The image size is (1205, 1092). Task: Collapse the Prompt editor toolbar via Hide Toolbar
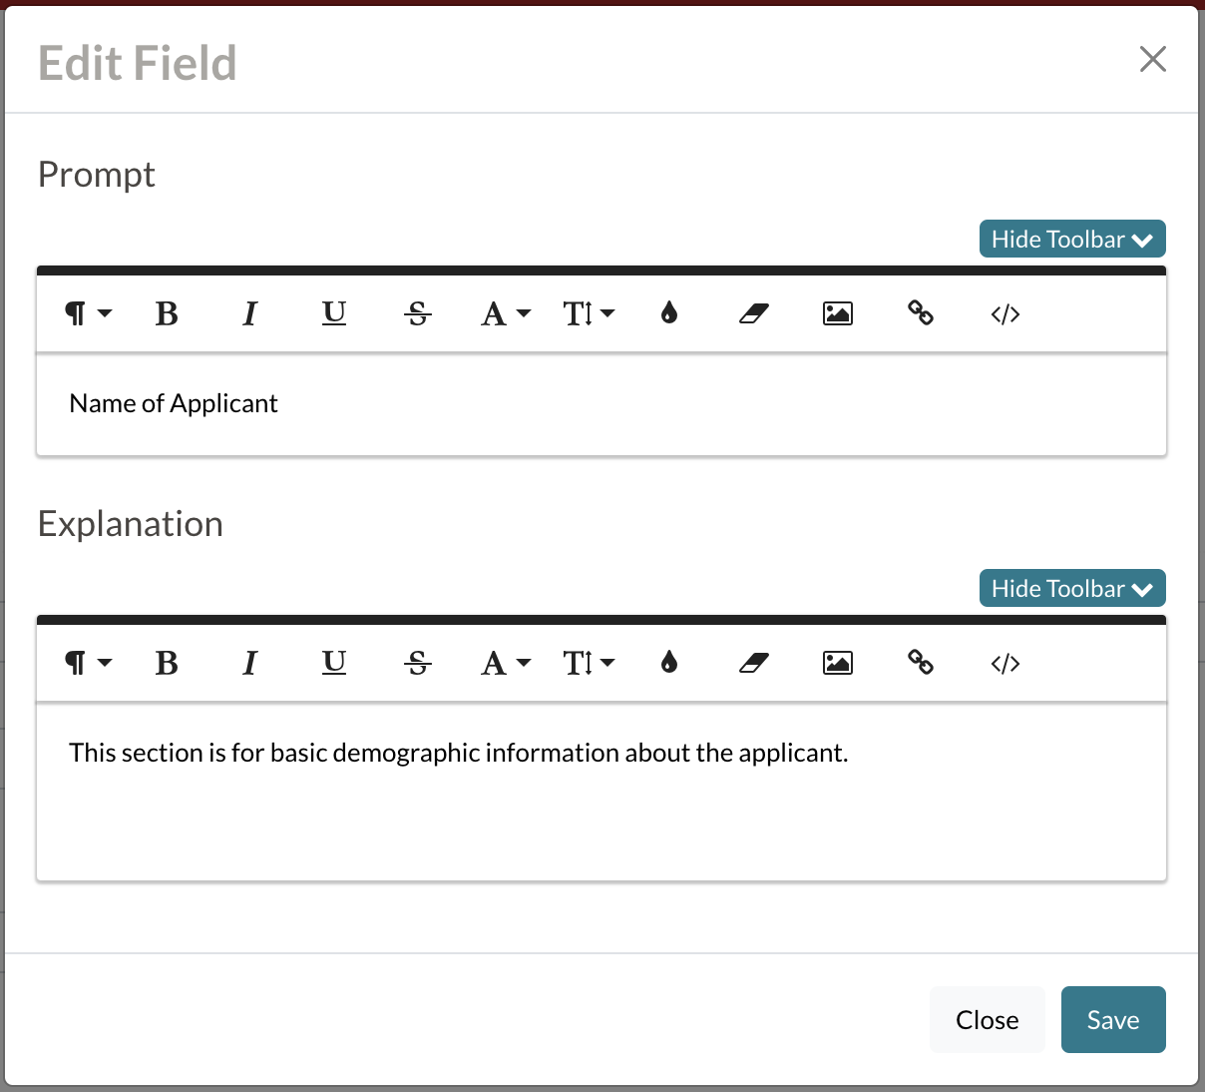pos(1072,239)
